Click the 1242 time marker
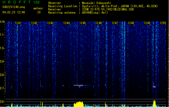Image resolution: width=169 pixels, height=107 pixels. click(x=34, y=23)
